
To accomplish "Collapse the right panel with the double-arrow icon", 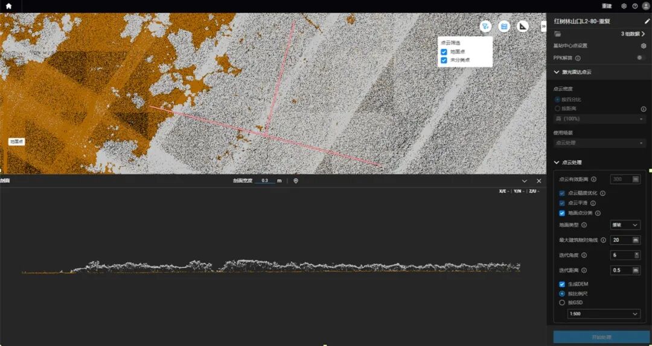I will click(x=543, y=26).
